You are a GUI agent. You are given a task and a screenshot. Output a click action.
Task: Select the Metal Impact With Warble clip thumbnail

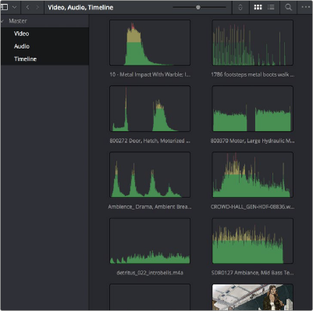point(150,43)
